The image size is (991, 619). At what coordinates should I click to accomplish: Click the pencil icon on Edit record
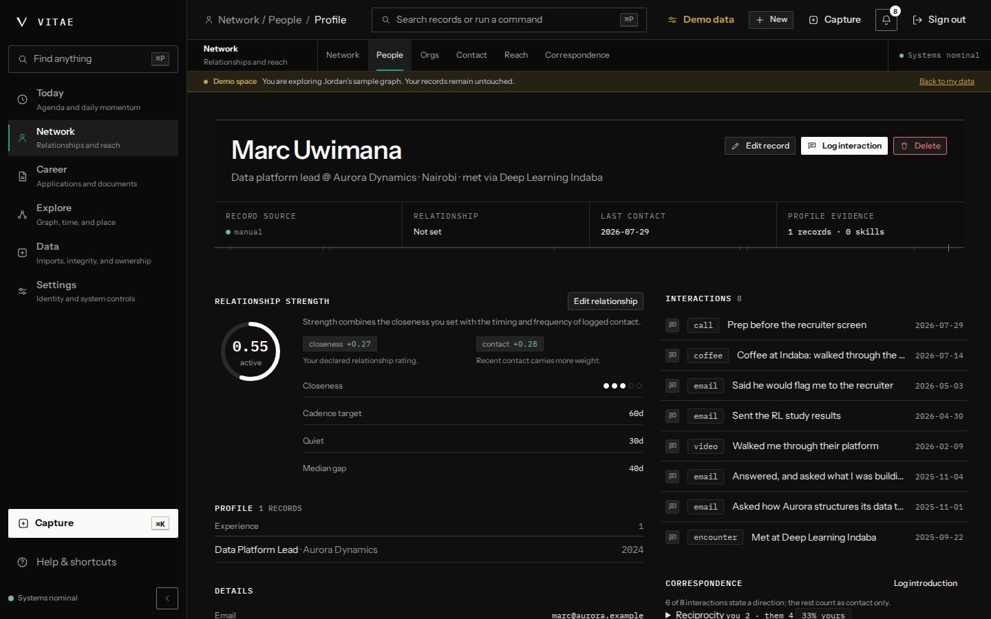(x=736, y=146)
